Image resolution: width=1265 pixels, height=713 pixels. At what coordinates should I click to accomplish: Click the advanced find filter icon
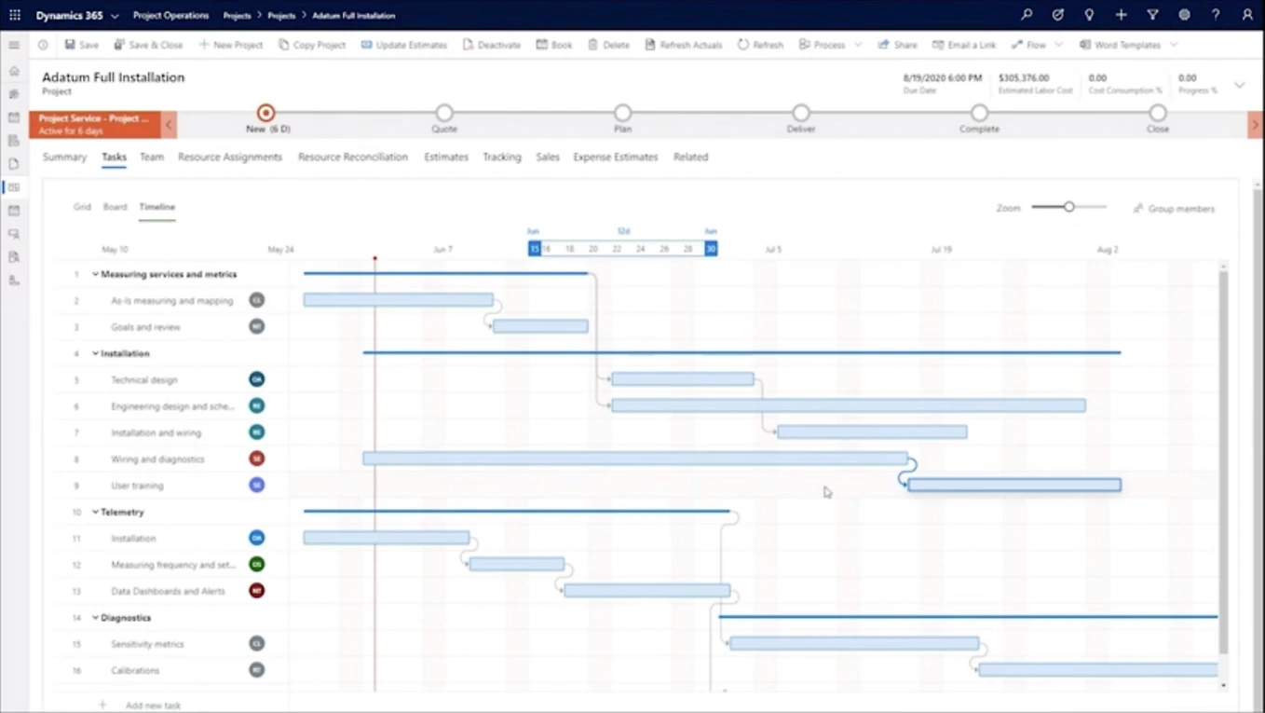[x=1152, y=15]
